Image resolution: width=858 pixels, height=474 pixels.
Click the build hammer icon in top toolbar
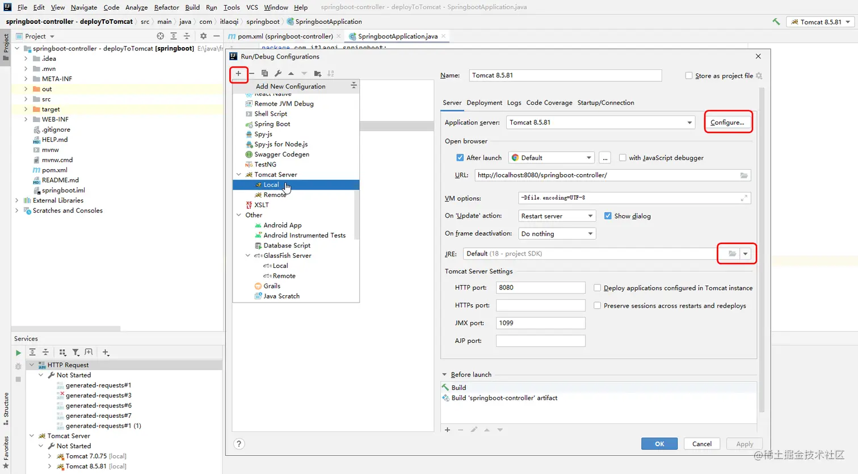coord(776,22)
